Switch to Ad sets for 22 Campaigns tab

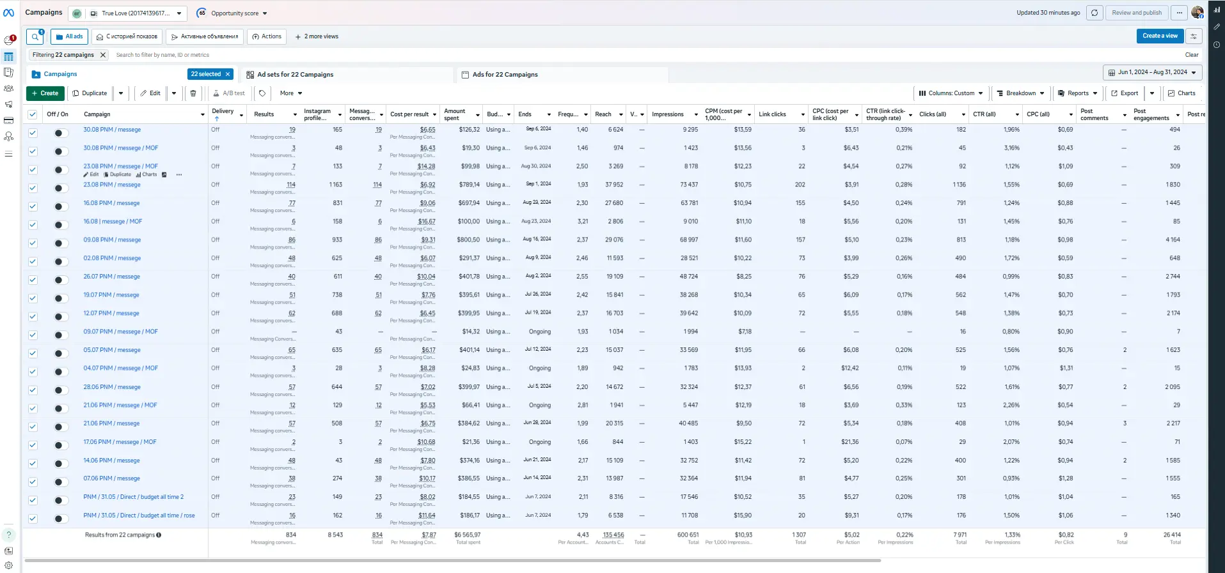click(295, 75)
